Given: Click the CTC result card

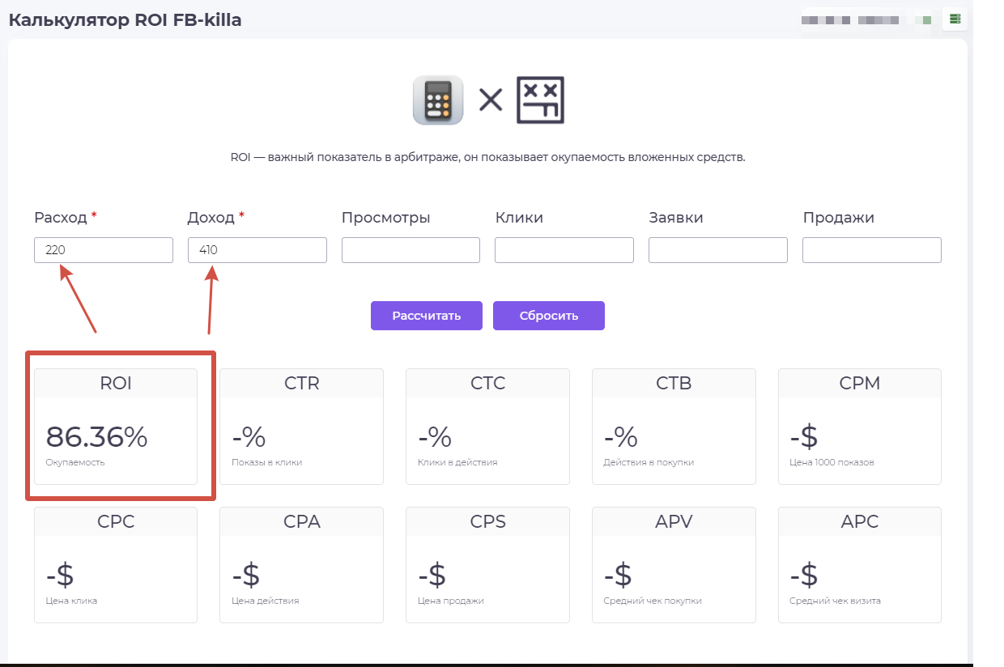Looking at the screenshot, I should tap(487, 427).
